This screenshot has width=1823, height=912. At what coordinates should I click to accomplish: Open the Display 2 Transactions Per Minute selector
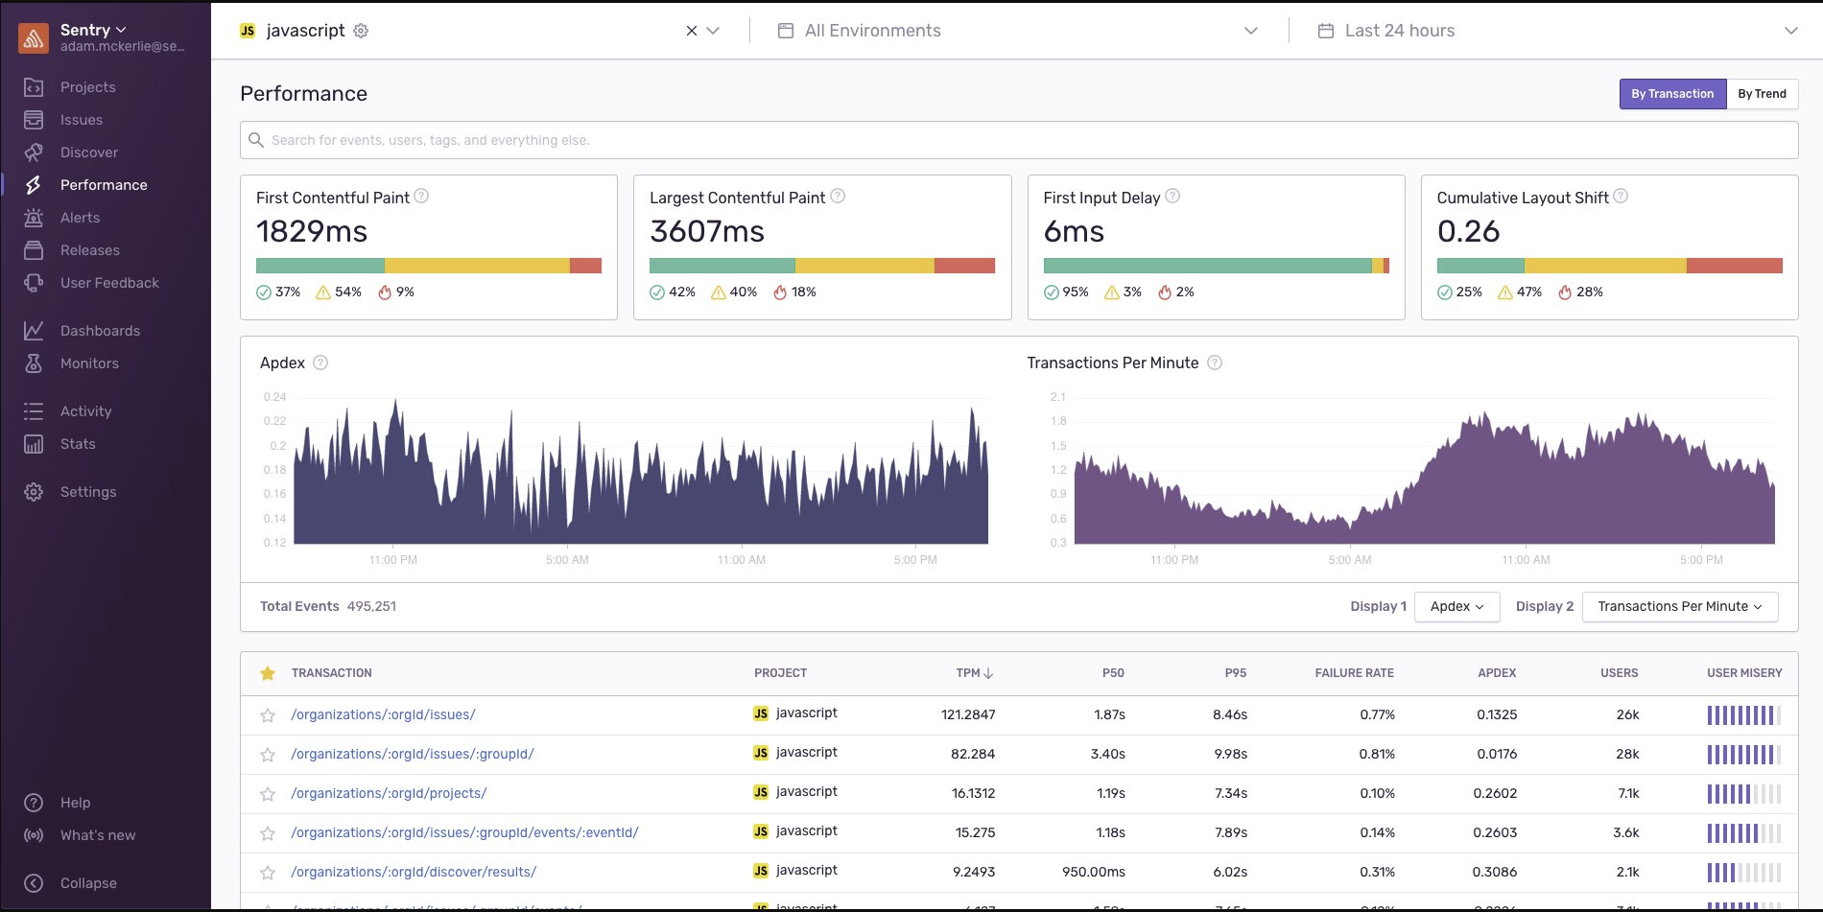pos(1679,606)
